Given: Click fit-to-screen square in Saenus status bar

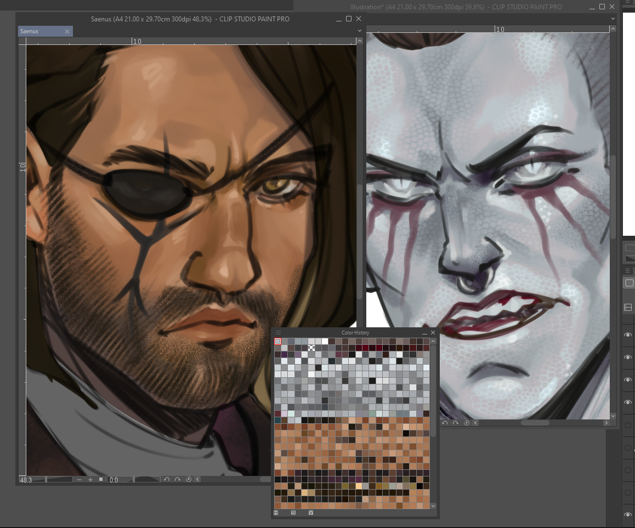Looking at the screenshot, I should coord(101,480).
